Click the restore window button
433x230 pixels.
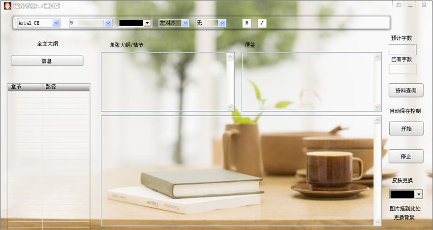399,5
